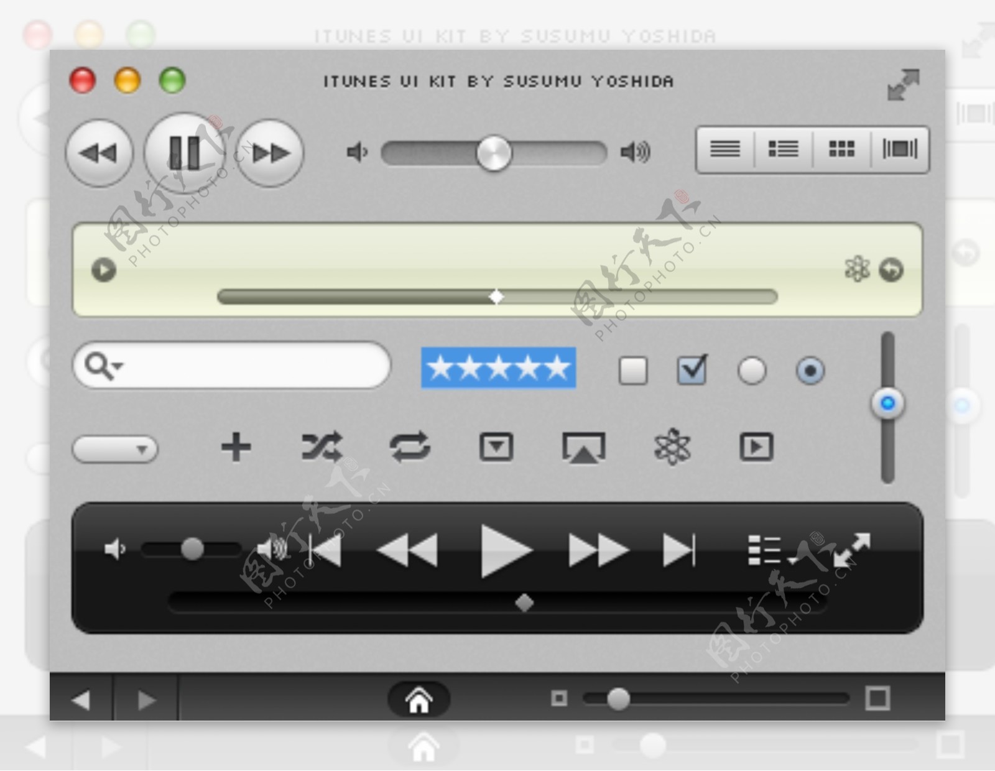This screenshot has height=771, width=995.
Task: Click the diamond marker on the LCD progress bar
Action: click(x=496, y=297)
